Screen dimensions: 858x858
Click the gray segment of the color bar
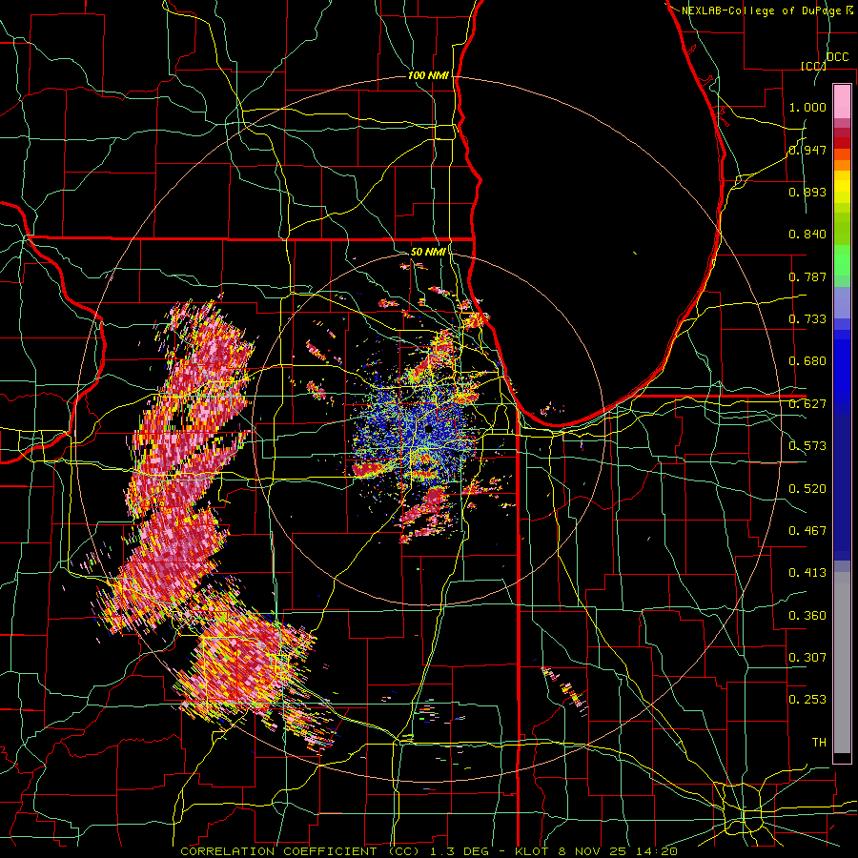(x=842, y=663)
